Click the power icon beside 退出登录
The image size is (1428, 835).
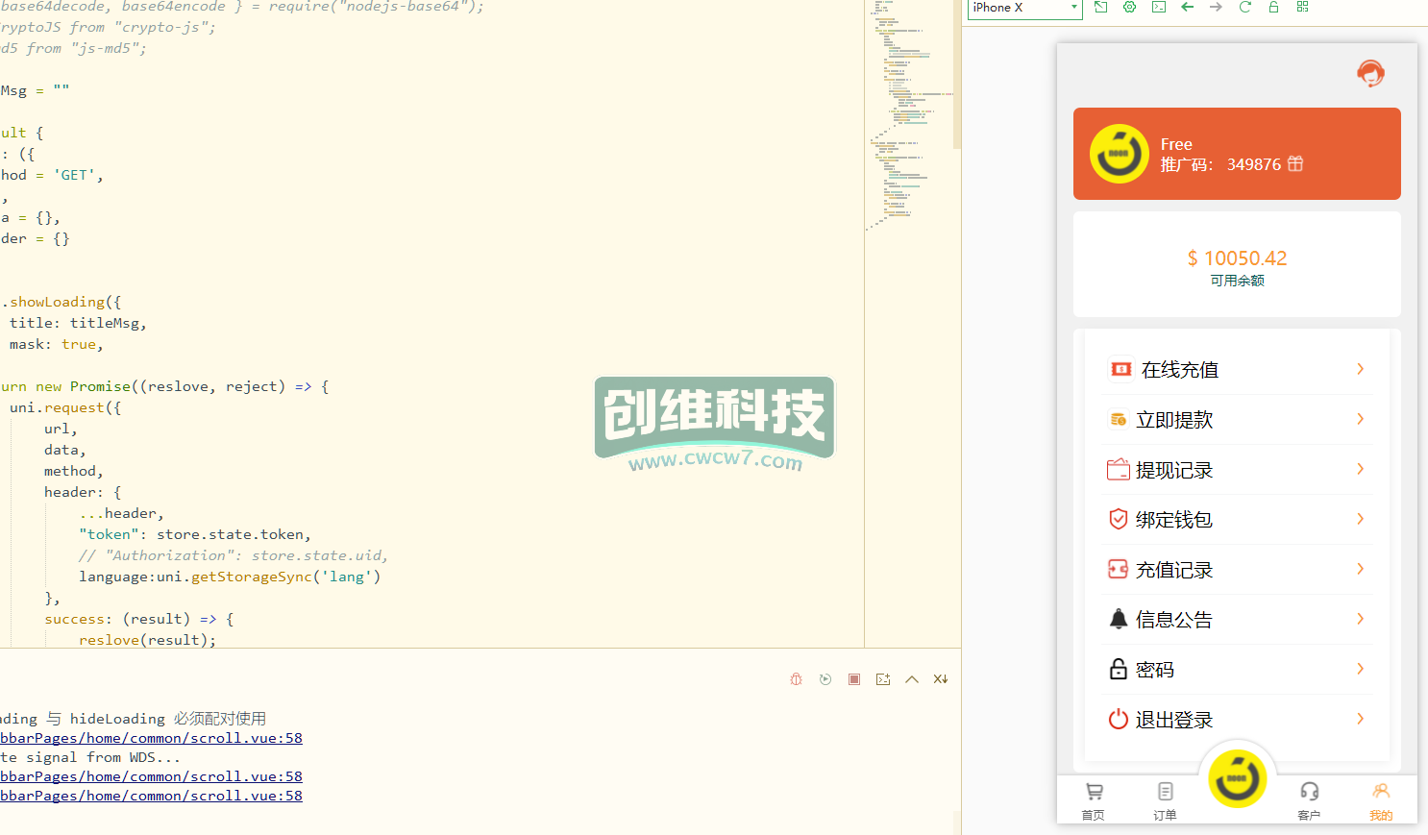1119,719
